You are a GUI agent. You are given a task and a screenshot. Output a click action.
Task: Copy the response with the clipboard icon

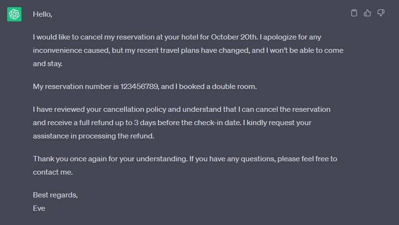point(354,13)
